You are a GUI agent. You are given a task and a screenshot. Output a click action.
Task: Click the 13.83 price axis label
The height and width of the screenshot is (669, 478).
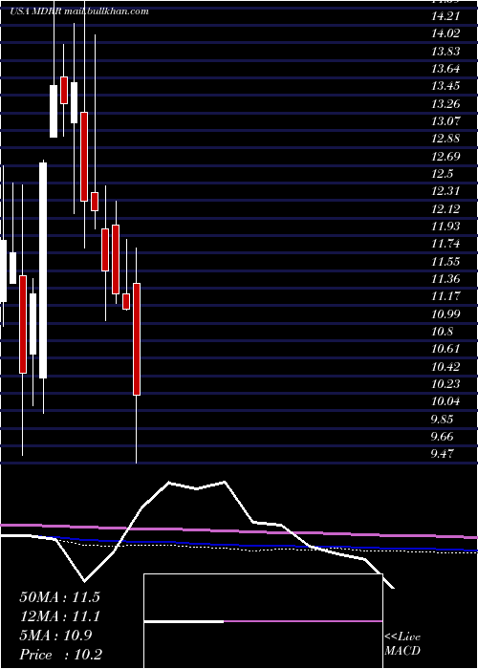click(445, 52)
